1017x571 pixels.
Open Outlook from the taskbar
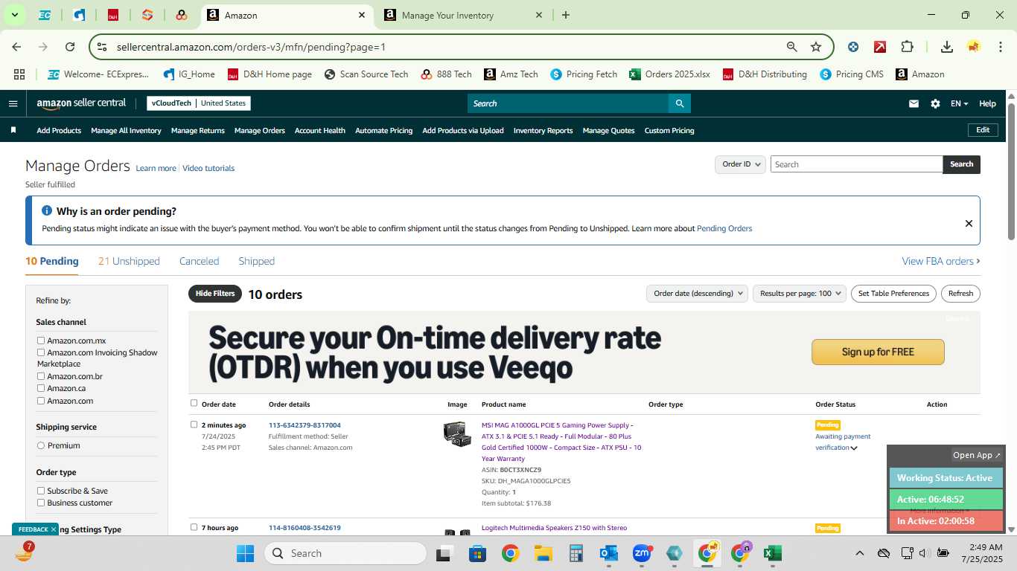point(609,553)
